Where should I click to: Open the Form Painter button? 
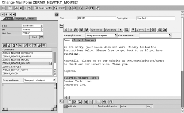pos(44,8)
